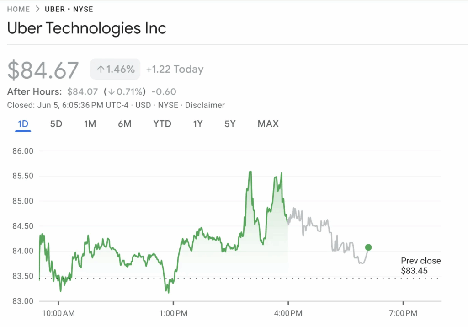
Task: Show the 6M chart range
Action: (124, 124)
